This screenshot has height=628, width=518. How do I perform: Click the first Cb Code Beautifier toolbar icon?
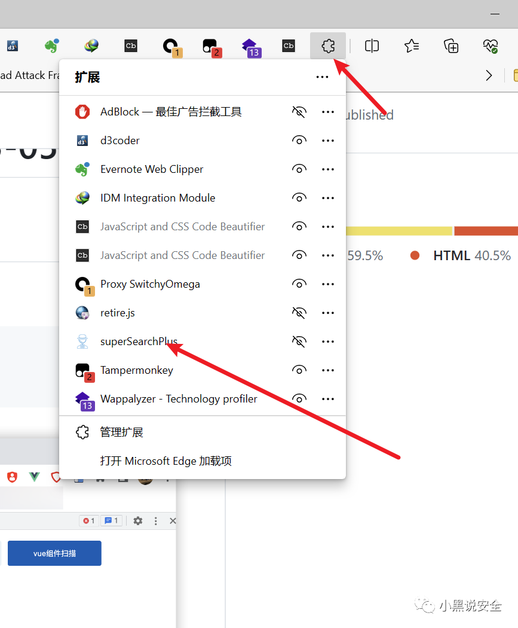[x=131, y=45]
